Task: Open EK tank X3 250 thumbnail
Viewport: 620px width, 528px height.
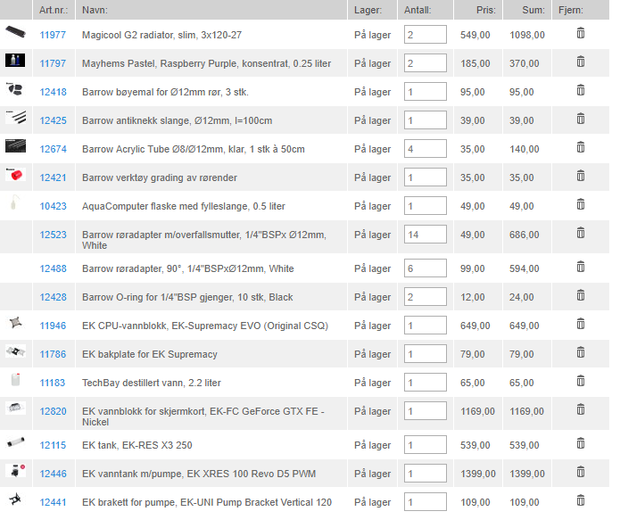Action: [15, 441]
